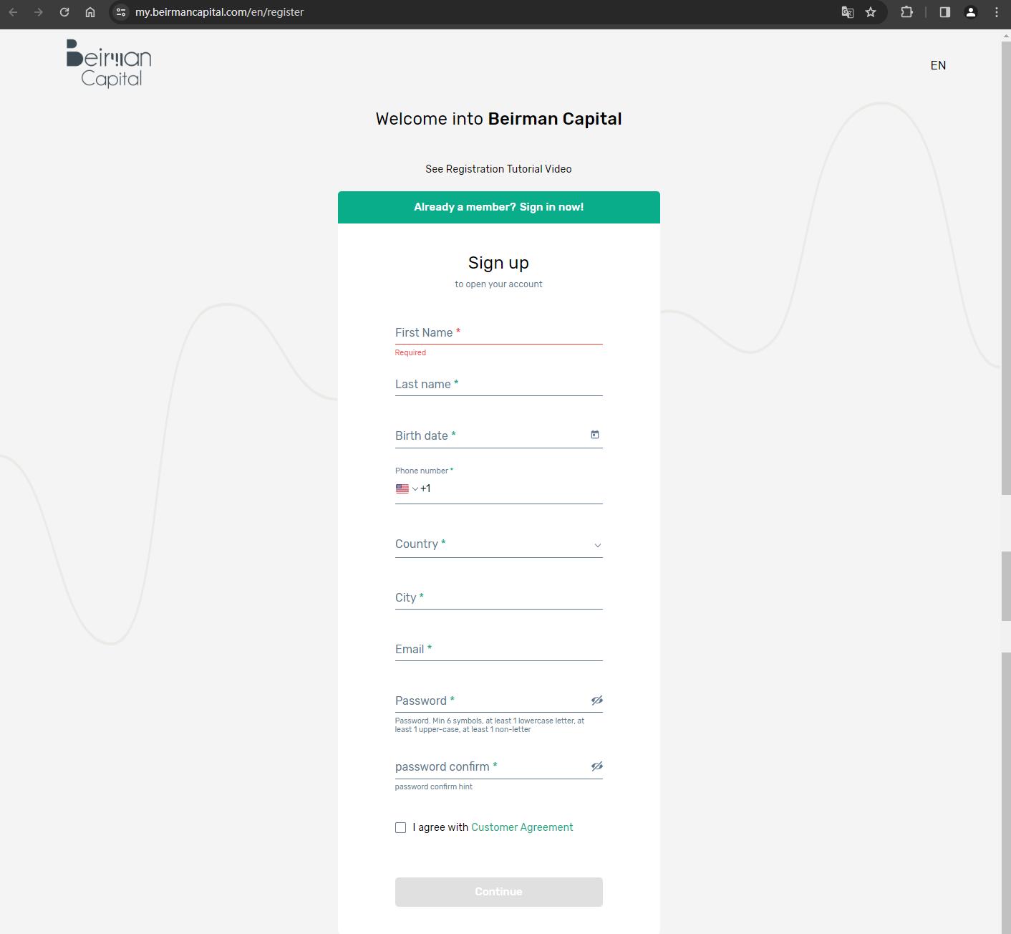The image size is (1011, 934).
Task: Open the Customer Agreement link
Action: 522,827
